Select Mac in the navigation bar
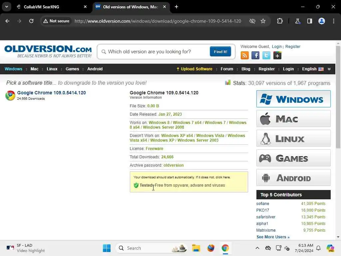Image resolution: width=341 pixels, height=256 pixels. 34,69
